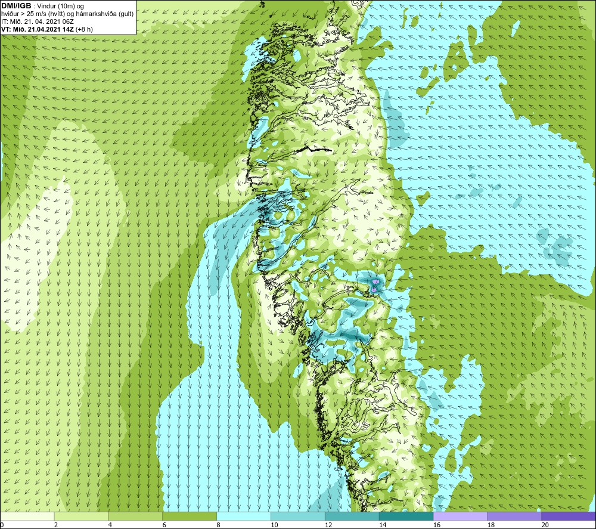The image size is (596, 529).
Task: Click the "DMI/IGB" bold heading text
Action: [x=16, y=6]
